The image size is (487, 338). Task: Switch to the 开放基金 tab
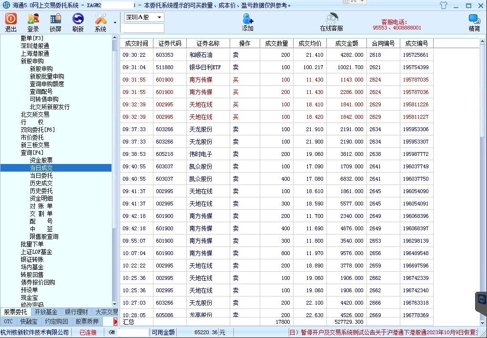point(46,312)
